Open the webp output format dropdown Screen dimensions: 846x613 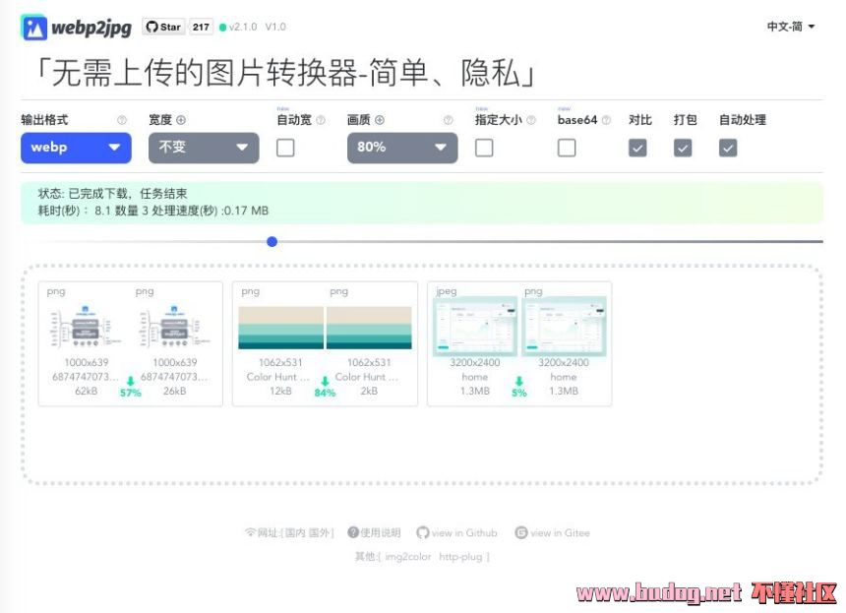point(76,148)
